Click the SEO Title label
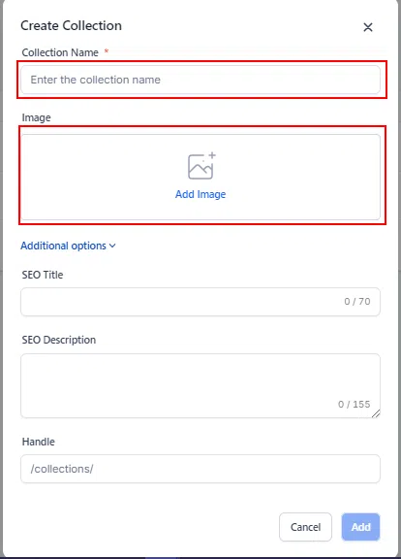 (43, 275)
